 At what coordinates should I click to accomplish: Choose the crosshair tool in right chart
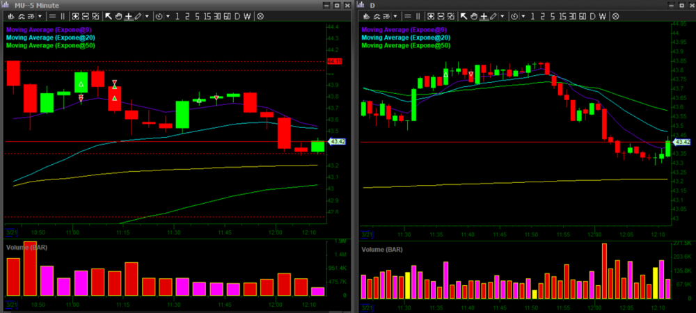(484, 16)
